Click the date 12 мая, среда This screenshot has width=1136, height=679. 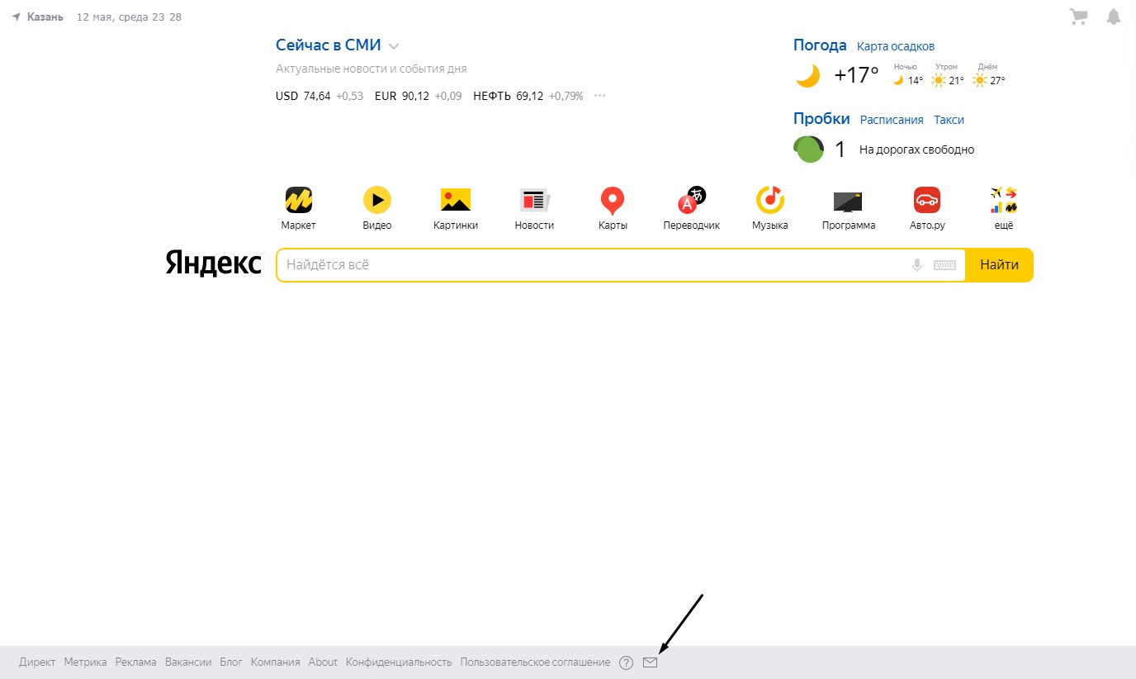[x=113, y=17]
